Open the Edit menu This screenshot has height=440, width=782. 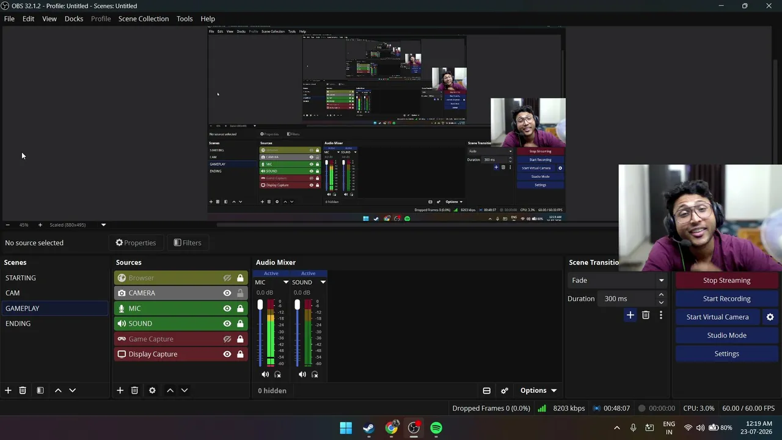click(x=28, y=19)
